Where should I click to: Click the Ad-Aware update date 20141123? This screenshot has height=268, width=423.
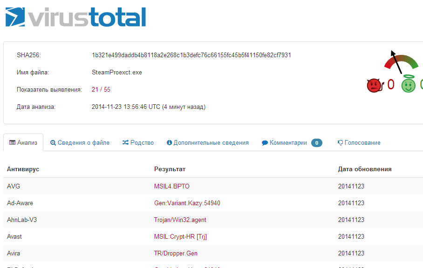coord(351,203)
